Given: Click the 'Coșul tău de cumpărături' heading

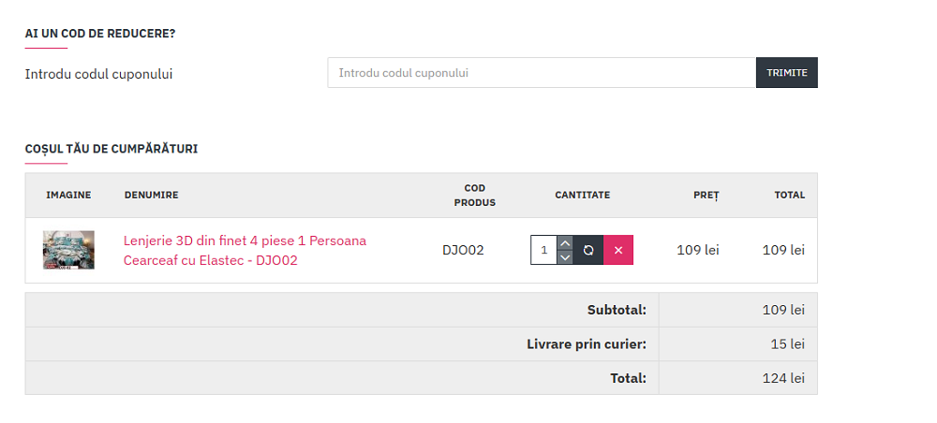Looking at the screenshot, I should pos(111,148).
